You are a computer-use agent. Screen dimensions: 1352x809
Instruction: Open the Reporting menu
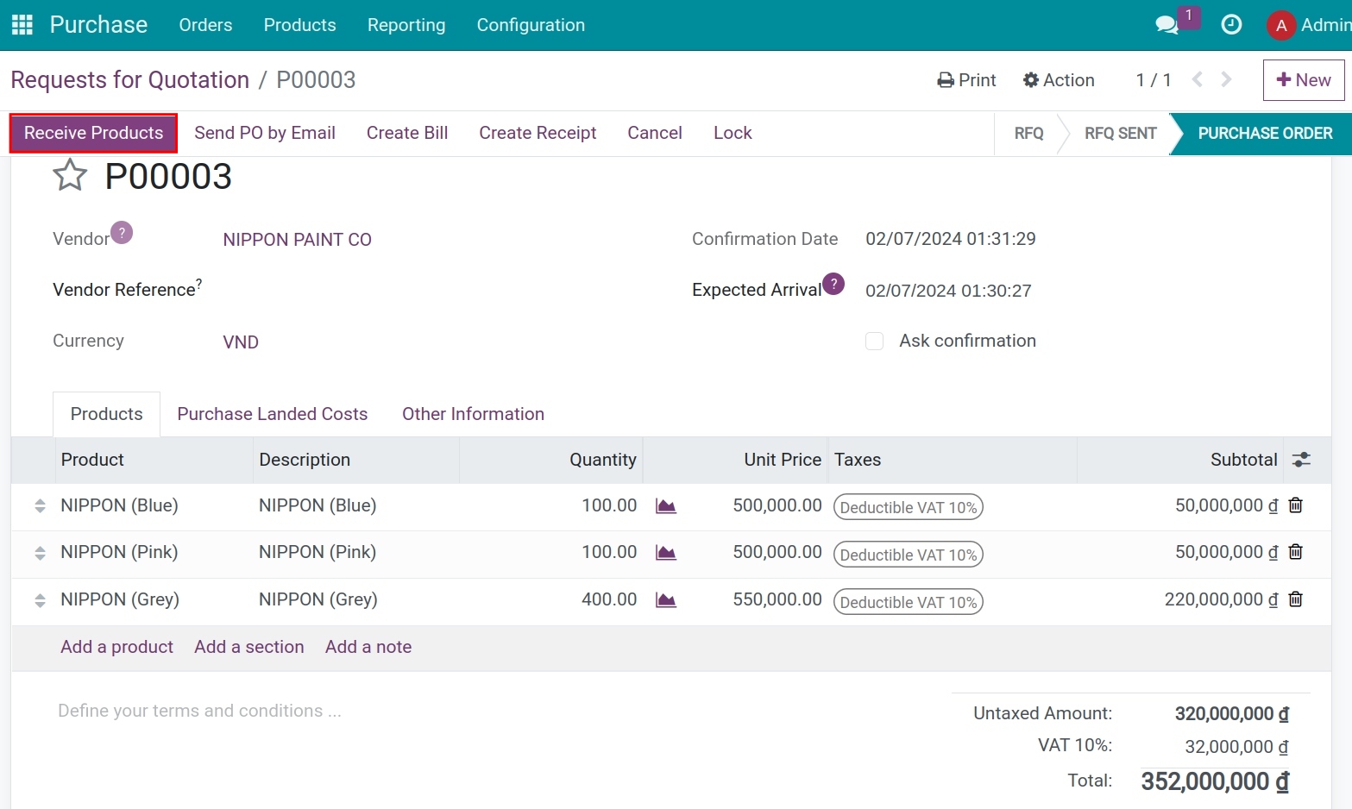(406, 25)
